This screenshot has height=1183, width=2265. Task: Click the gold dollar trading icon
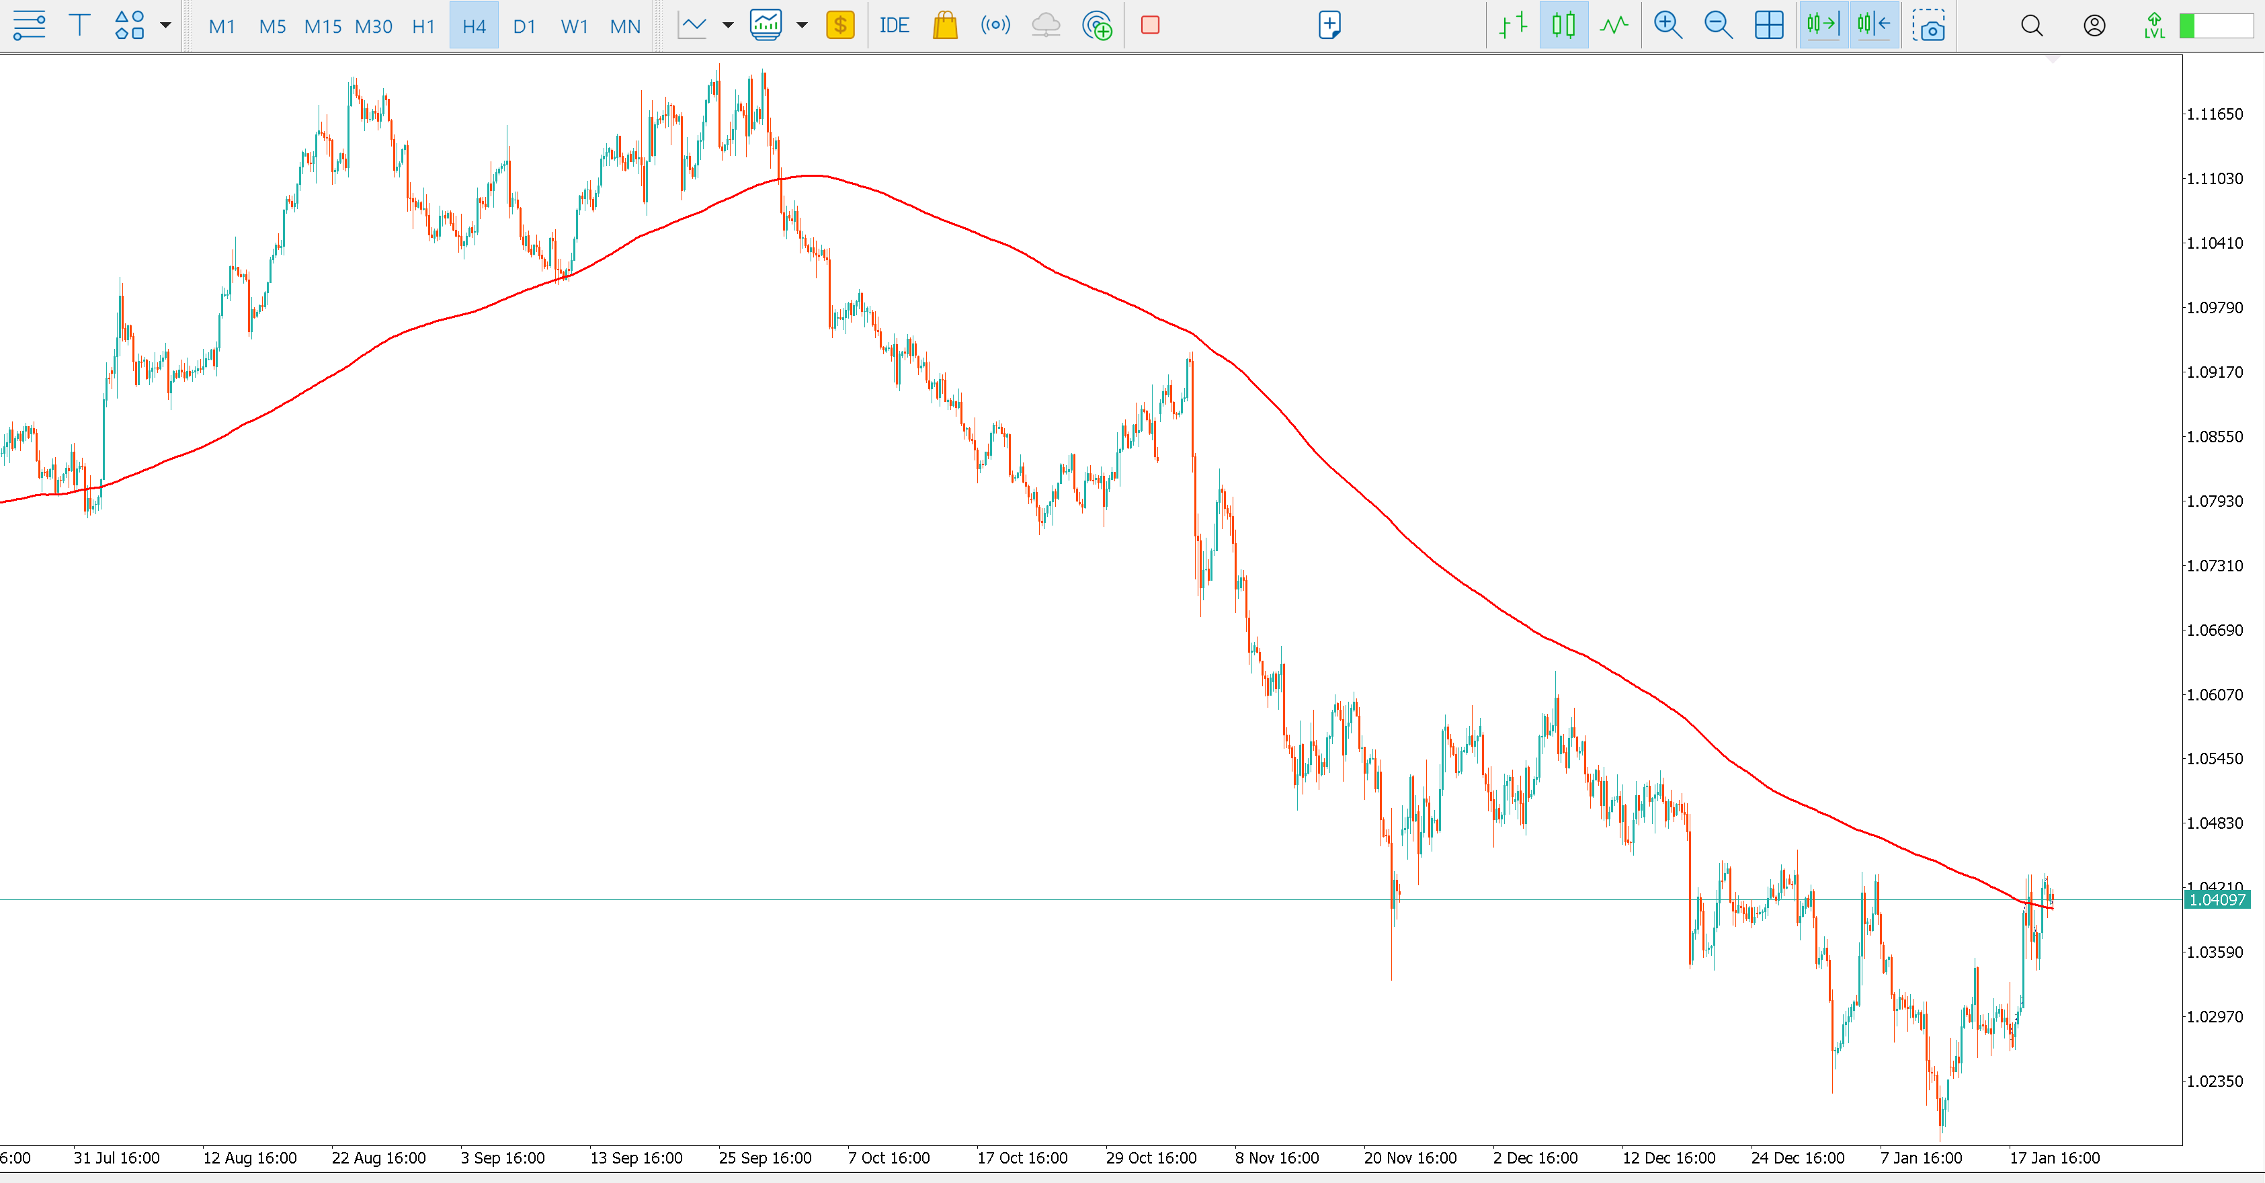point(841,26)
